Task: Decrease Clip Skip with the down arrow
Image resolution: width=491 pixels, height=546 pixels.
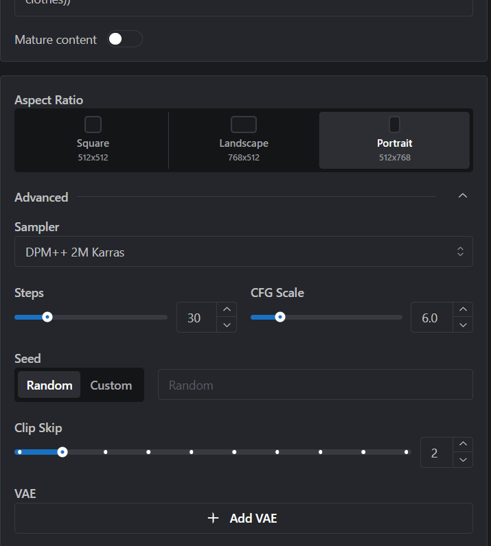Action: pyautogui.click(x=463, y=460)
